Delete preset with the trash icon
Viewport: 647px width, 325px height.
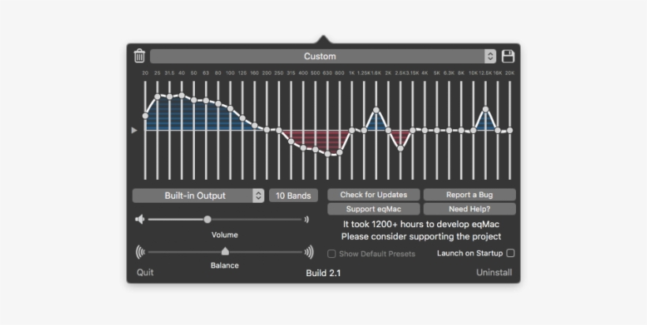140,56
